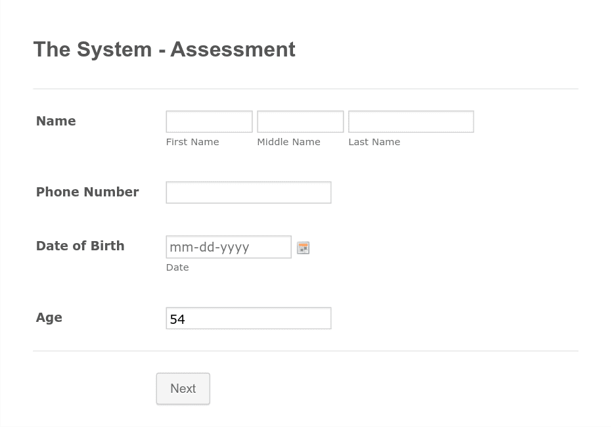The width and height of the screenshot is (611, 427).
Task: Click the Age label
Action: (49, 317)
